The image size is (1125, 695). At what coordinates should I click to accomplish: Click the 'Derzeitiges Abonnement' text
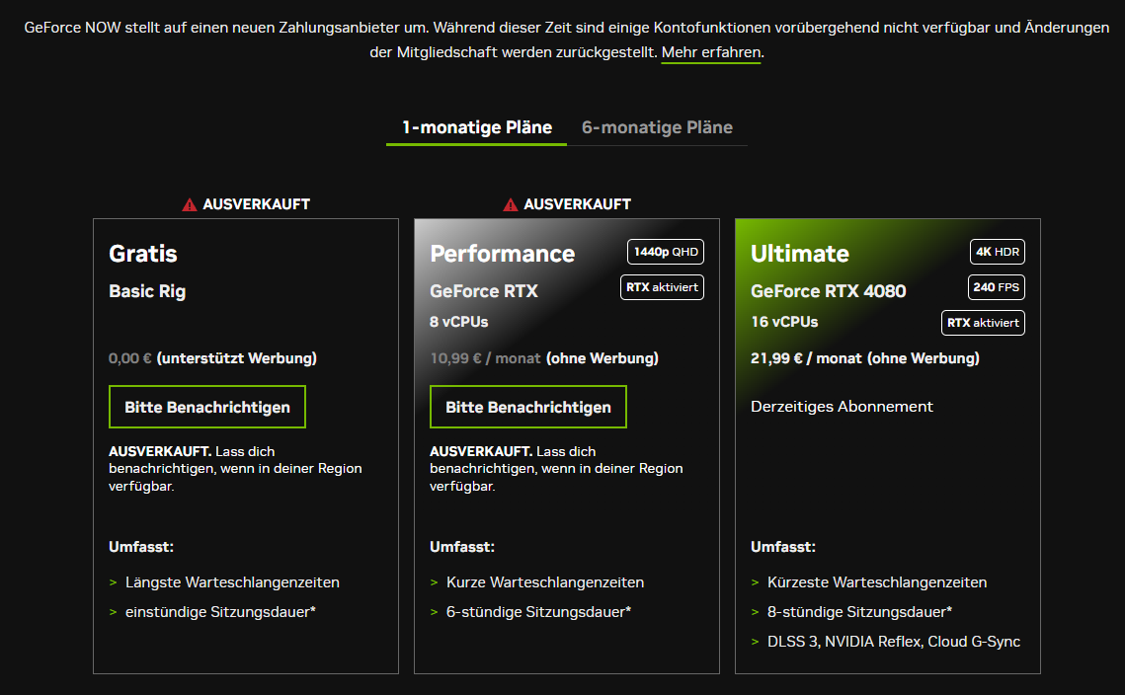tap(842, 407)
